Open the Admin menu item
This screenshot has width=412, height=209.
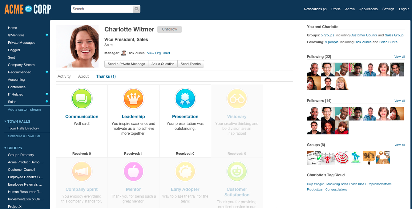[350, 9]
